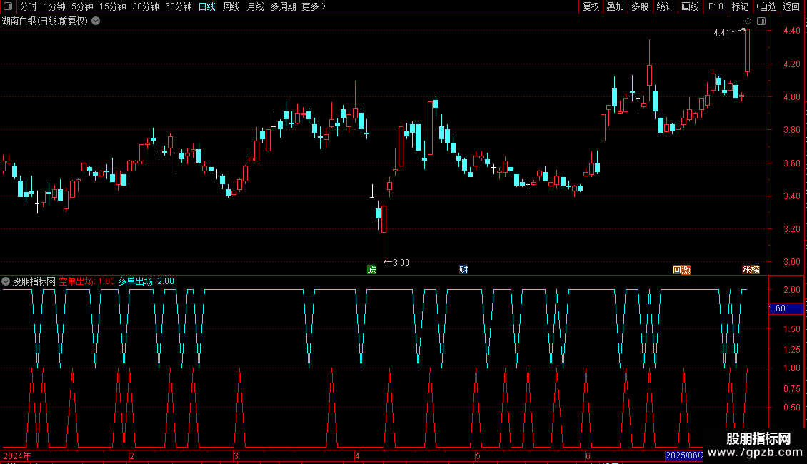Open the 多股 multi-stock view
Viewport: 807px width, 464px height.
(x=640, y=6)
